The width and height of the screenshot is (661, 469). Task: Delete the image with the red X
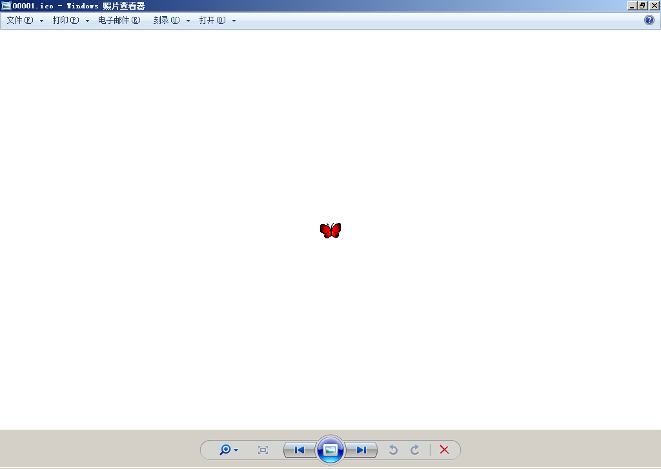tap(444, 450)
